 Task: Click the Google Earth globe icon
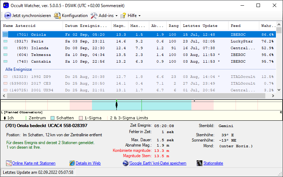pyautogui.click(x=126, y=163)
